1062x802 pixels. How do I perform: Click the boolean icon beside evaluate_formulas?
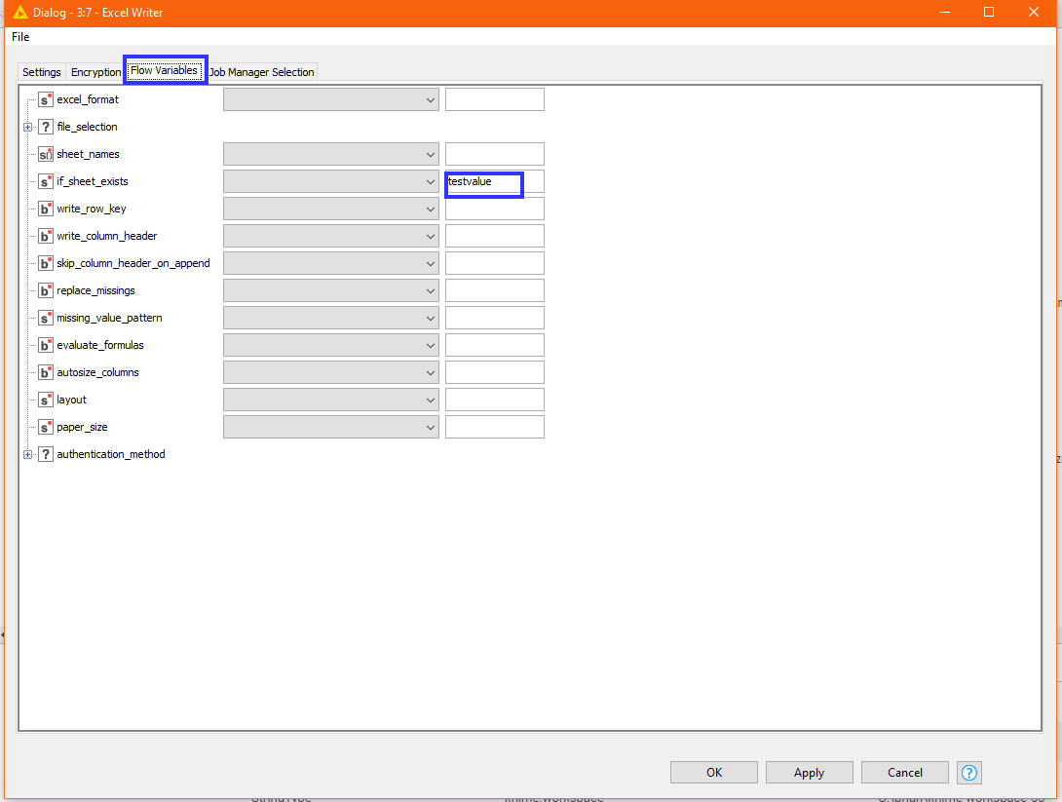[x=45, y=344]
